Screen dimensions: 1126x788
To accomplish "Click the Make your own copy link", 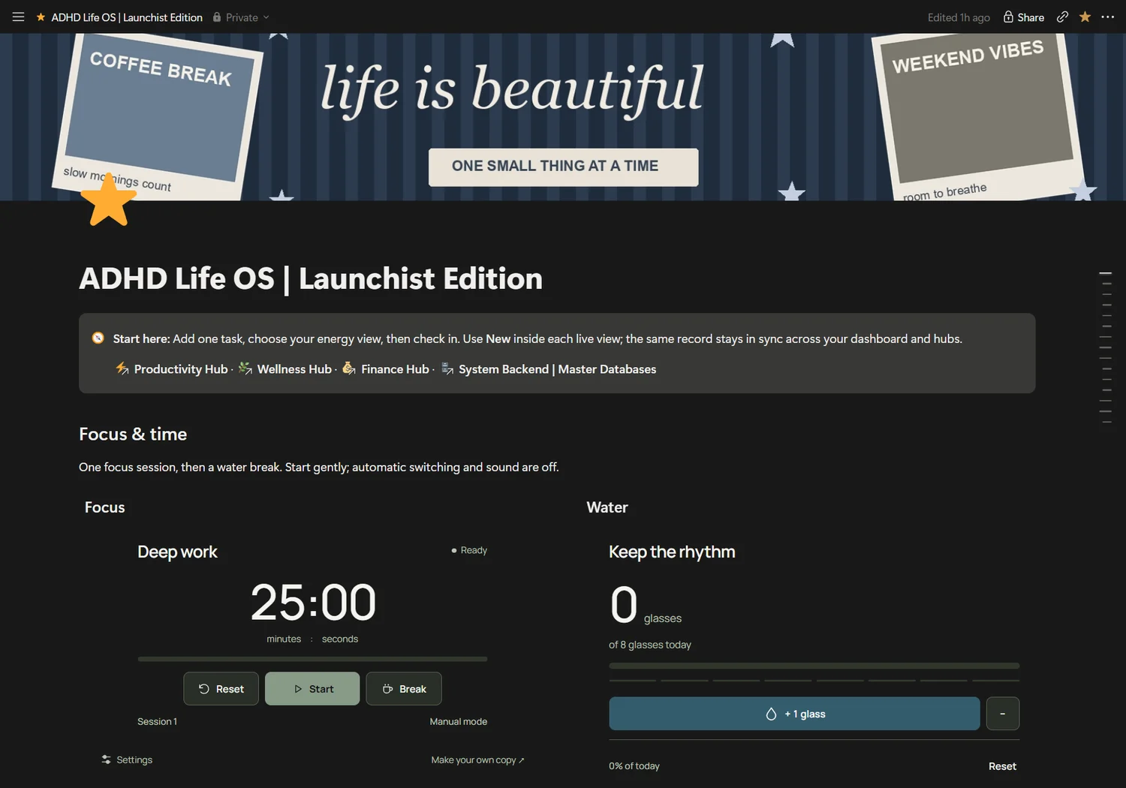I will tap(477, 760).
